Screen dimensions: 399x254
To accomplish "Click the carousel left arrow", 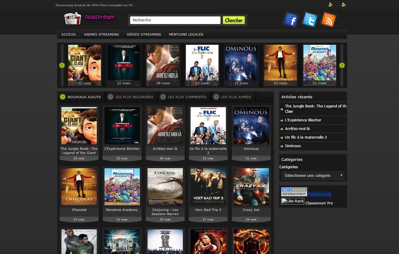I will point(62,65).
